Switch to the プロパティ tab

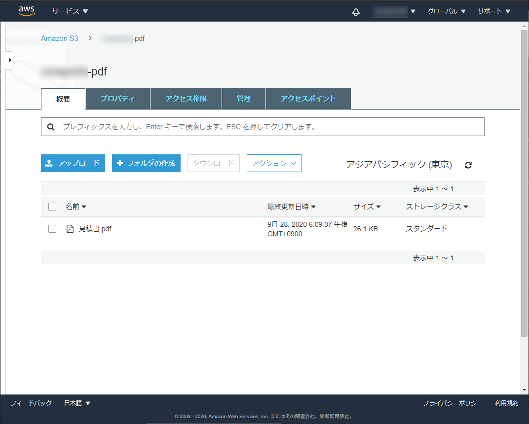pos(117,99)
